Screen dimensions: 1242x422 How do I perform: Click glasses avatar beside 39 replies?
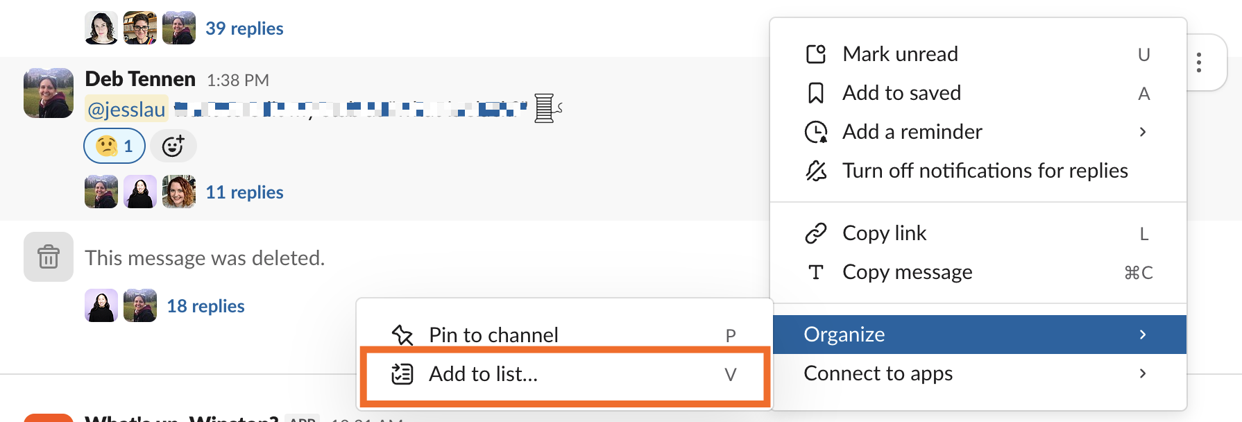point(140,28)
